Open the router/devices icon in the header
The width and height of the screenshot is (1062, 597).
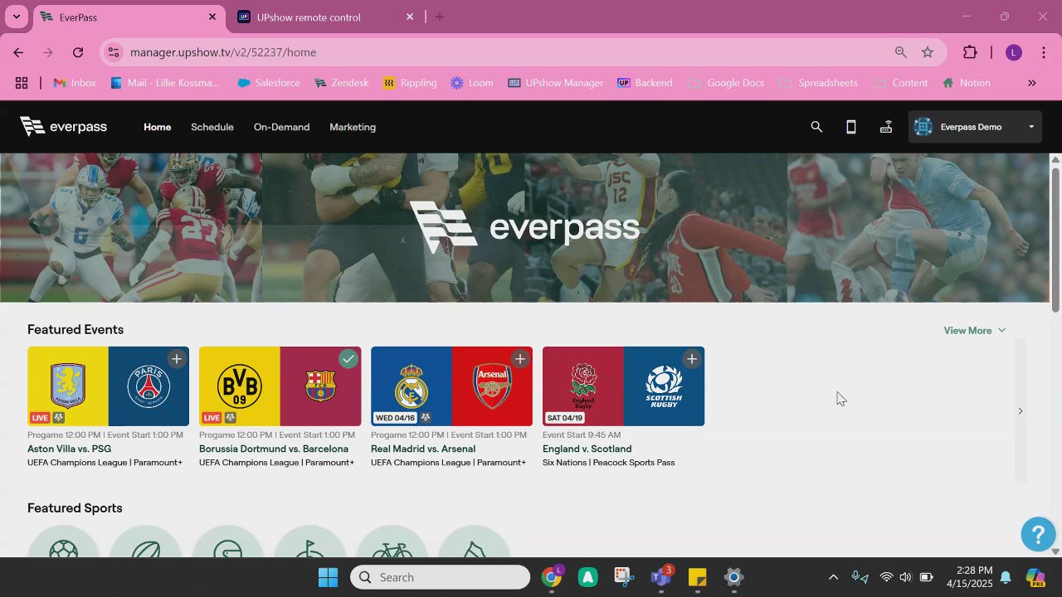pyautogui.click(x=886, y=127)
